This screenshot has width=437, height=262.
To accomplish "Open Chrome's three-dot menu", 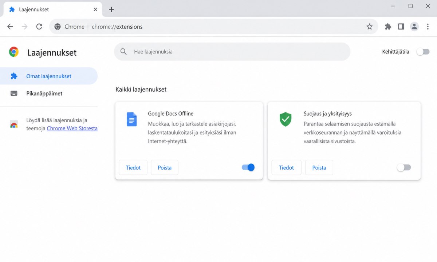I will [x=428, y=27].
